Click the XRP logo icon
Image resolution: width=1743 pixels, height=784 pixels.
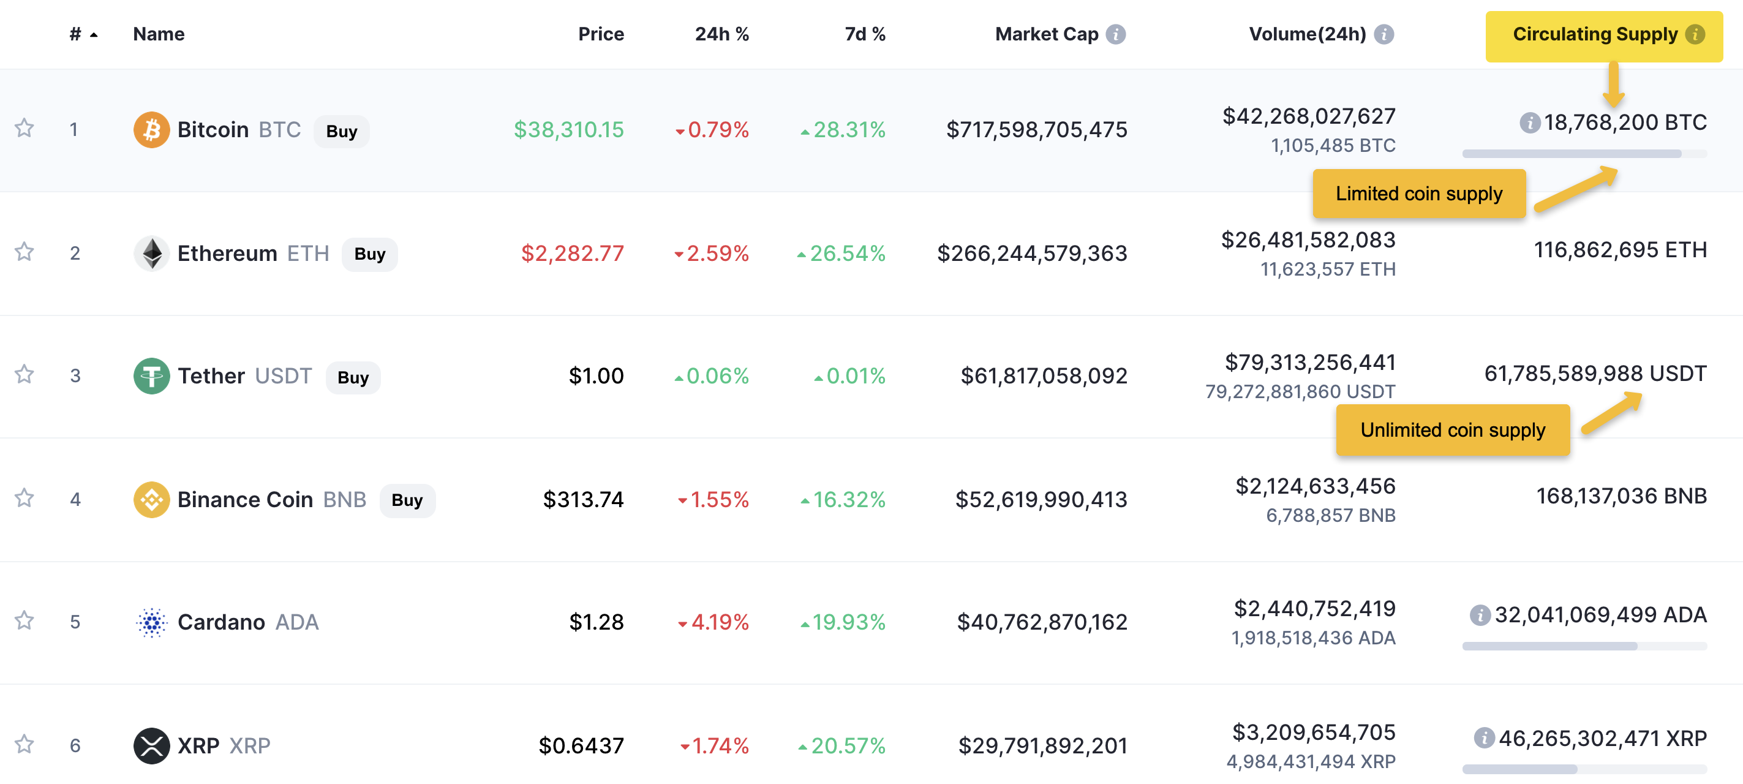point(151,745)
